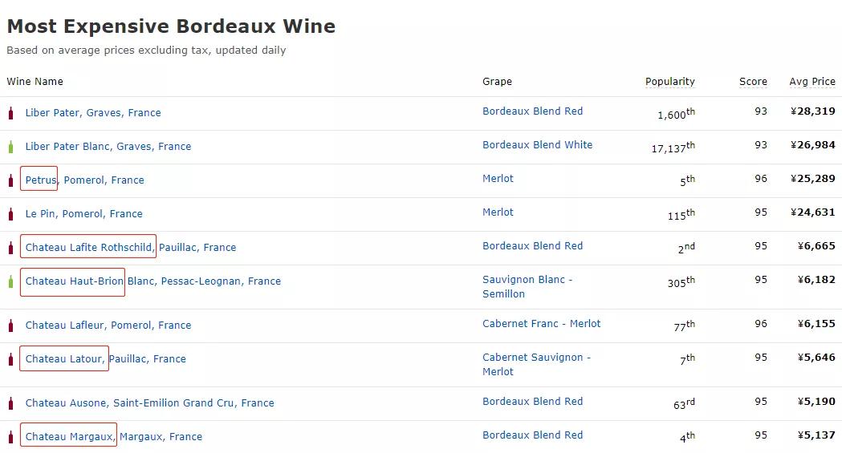This screenshot has height=453, width=842.
Task: Click red bottle icon beside Chateau Ausone
Action: tap(10, 403)
